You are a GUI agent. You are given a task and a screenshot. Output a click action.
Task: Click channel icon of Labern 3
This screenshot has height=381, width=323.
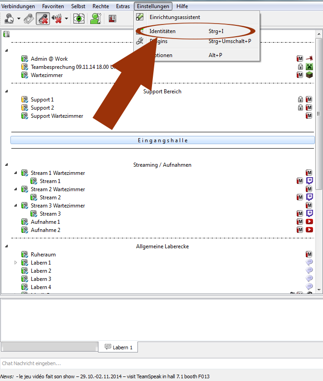[24, 279]
